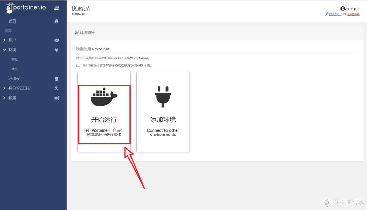Click the gears icon next to bottom 设置
This screenshot has height=210, width=367.
click(57, 98)
